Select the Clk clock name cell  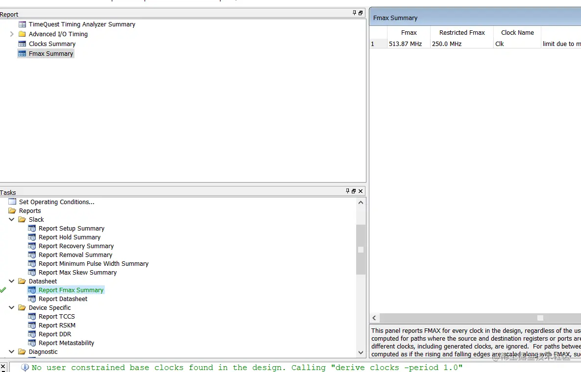tap(517, 44)
